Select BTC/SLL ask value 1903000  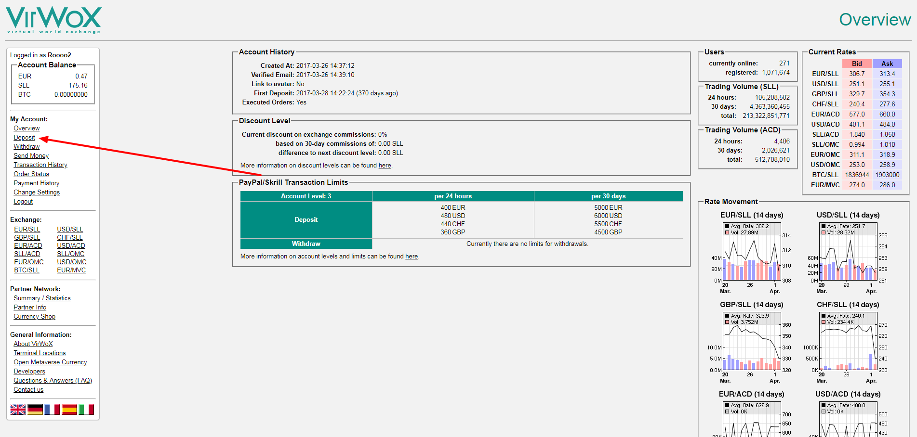click(x=887, y=175)
